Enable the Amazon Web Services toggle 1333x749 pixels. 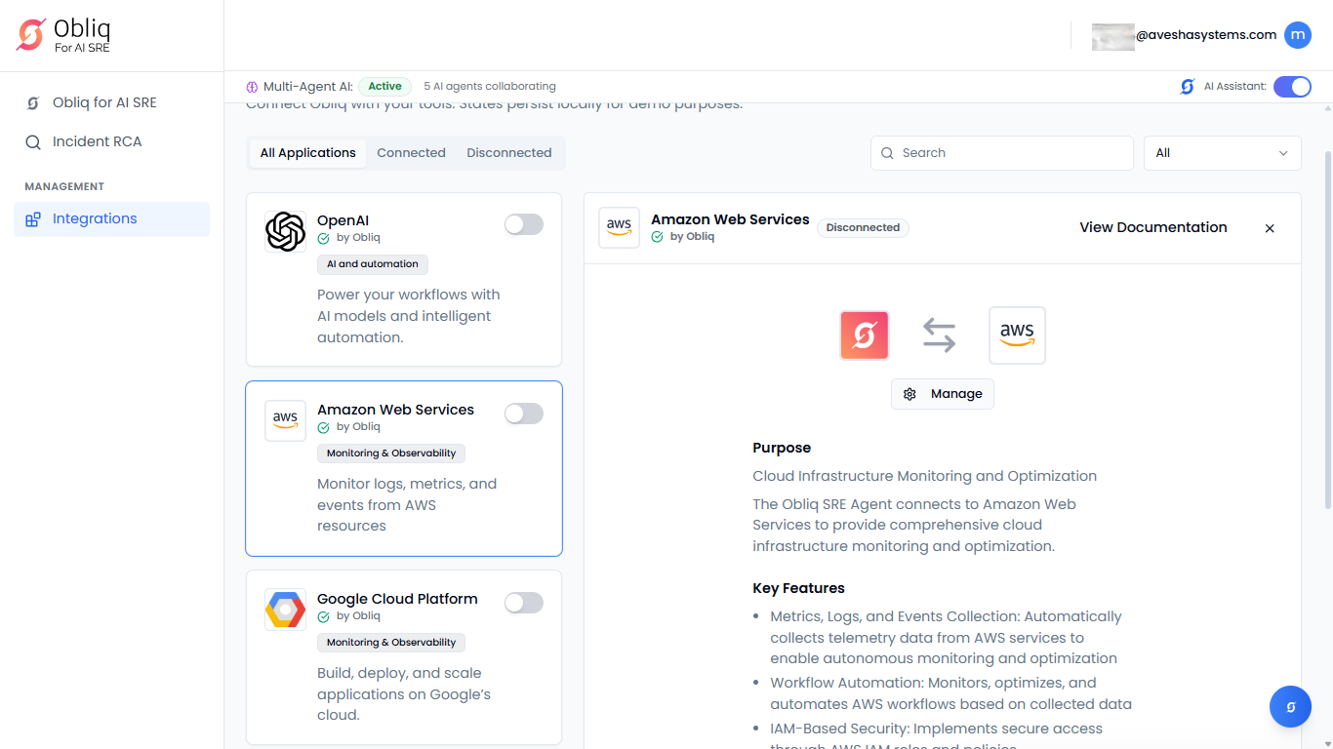(523, 414)
